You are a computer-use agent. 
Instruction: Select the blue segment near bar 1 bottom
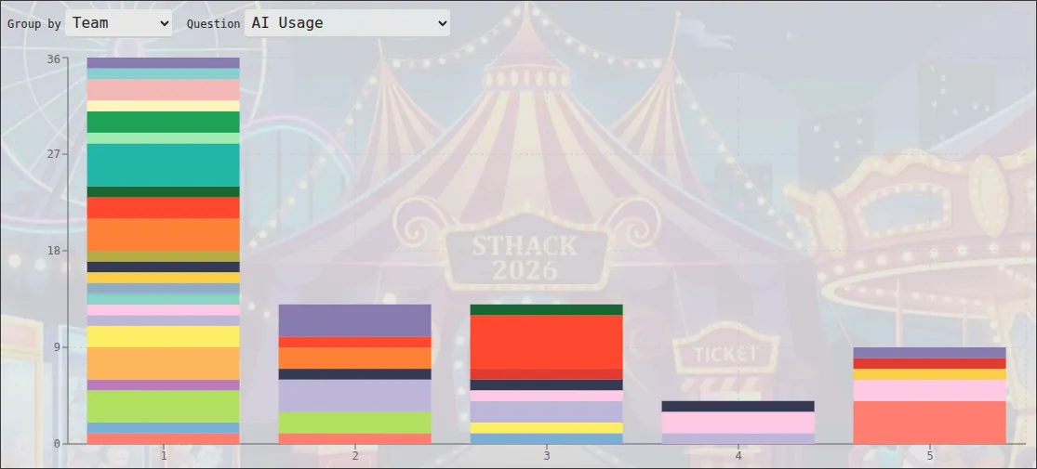(x=164, y=428)
